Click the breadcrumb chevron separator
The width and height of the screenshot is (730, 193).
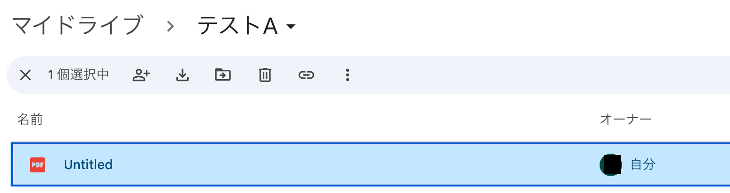click(x=170, y=27)
